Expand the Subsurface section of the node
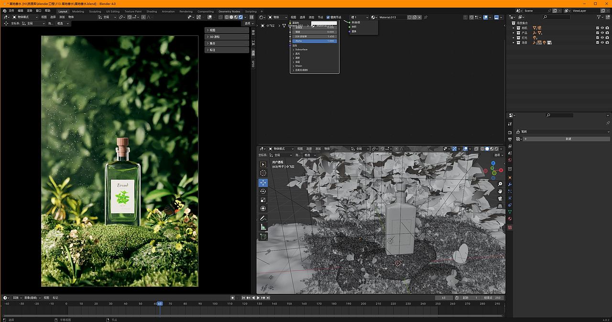Image resolution: width=612 pixels, height=322 pixels. click(x=301, y=49)
